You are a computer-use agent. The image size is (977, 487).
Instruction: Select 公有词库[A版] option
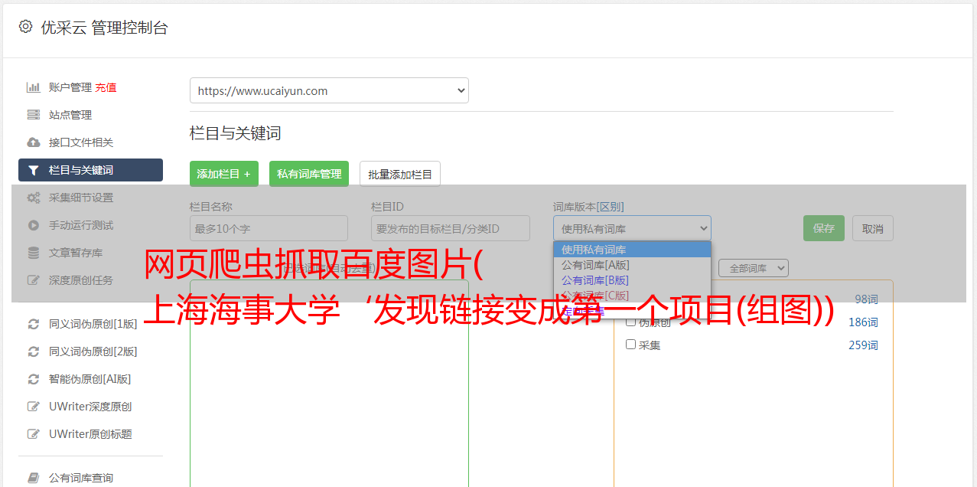pyautogui.click(x=632, y=265)
